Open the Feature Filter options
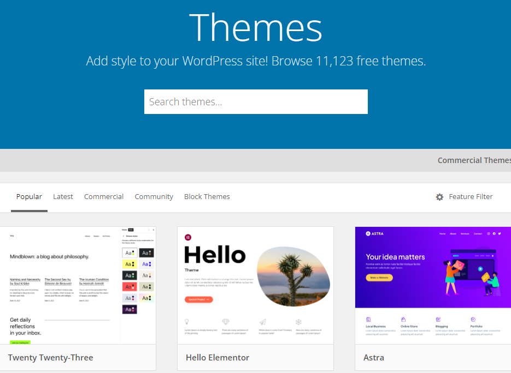The height and width of the screenshot is (373, 511). point(470,197)
